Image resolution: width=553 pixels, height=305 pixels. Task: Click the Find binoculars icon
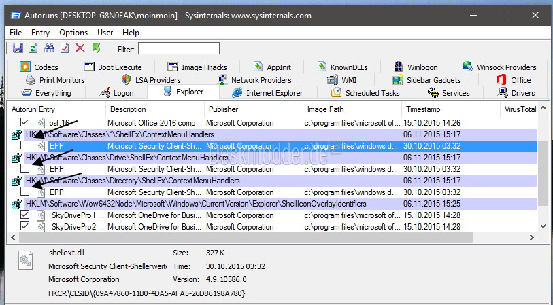coord(49,48)
